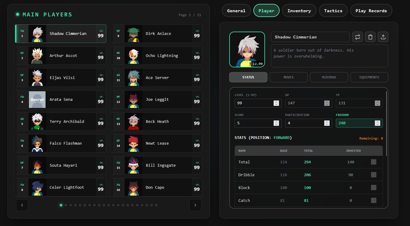Click Arata Sena's Secret portrait
Viewport: 410px width, 226px height.
37,99
